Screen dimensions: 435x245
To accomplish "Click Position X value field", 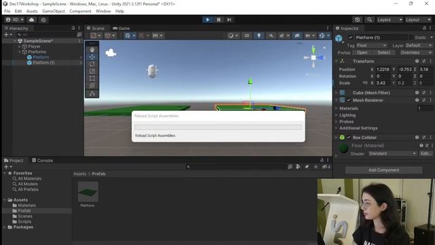I will tap(383, 69).
